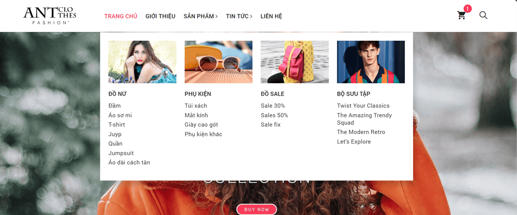Go to the Trang chủ menu item
This screenshot has height=215, width=517.
point(120,16)
